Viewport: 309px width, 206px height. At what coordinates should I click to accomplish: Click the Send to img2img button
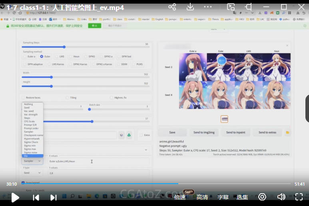(205, 133)
